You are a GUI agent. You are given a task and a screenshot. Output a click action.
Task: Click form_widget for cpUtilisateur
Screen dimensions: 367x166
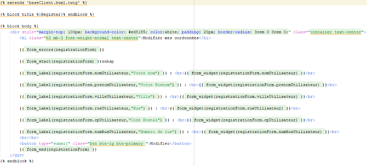click(247, 120)
